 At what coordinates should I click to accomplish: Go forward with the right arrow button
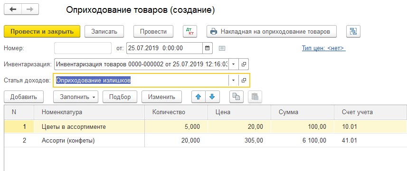pos(30,9)
